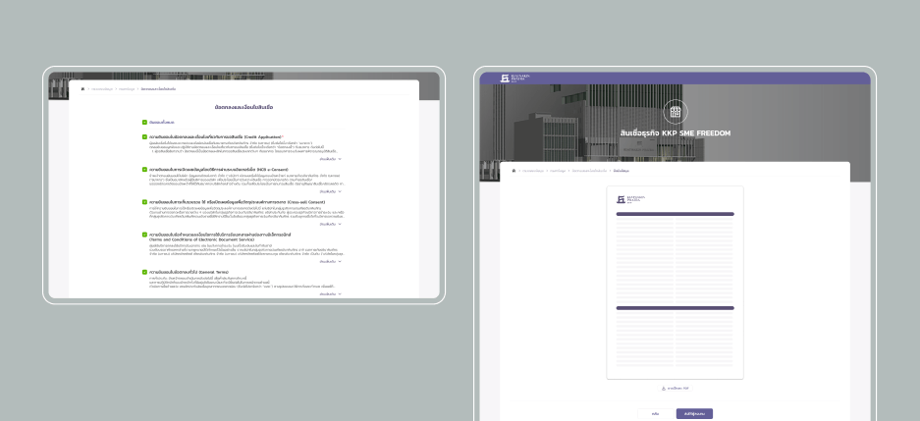Click the white back button at bottom
Image resolution: width=920 pixels, height=421 pixels.
pos(655,413)
